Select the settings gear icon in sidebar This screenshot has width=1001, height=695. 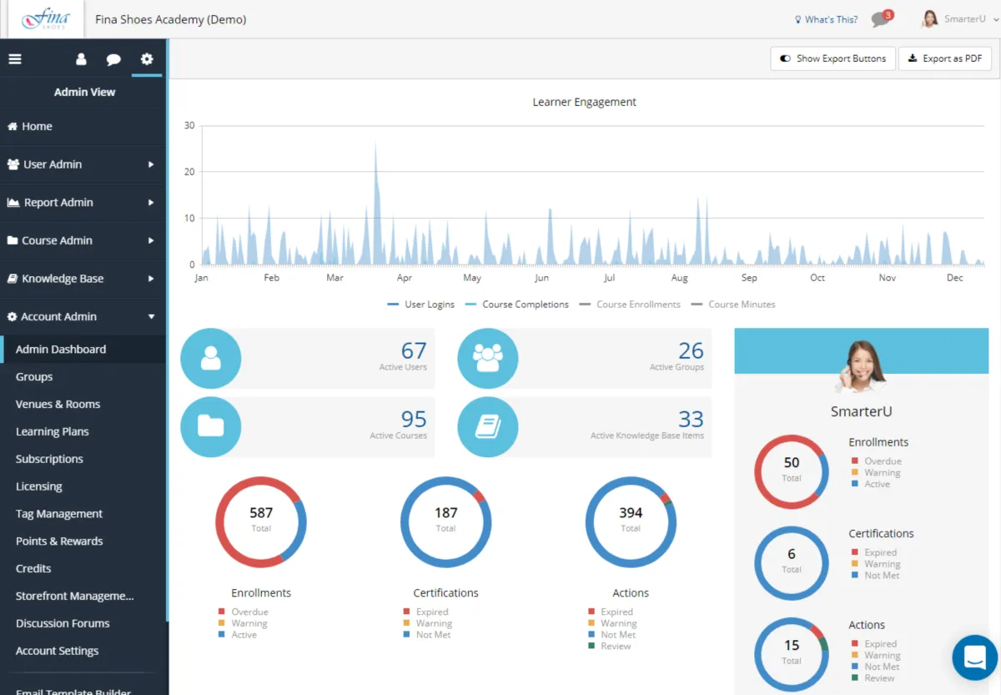click(147, 59)
